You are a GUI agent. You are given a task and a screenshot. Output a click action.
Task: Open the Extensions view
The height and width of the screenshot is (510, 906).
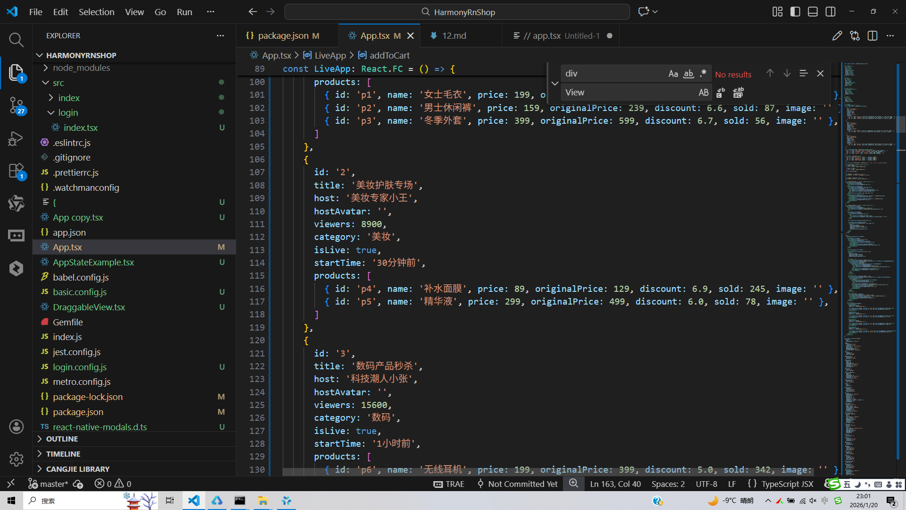click(x=16, y=170)
